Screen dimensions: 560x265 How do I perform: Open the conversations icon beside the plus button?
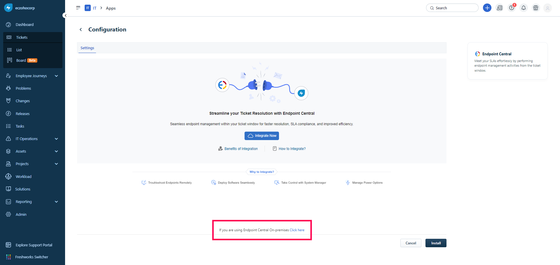500,8
